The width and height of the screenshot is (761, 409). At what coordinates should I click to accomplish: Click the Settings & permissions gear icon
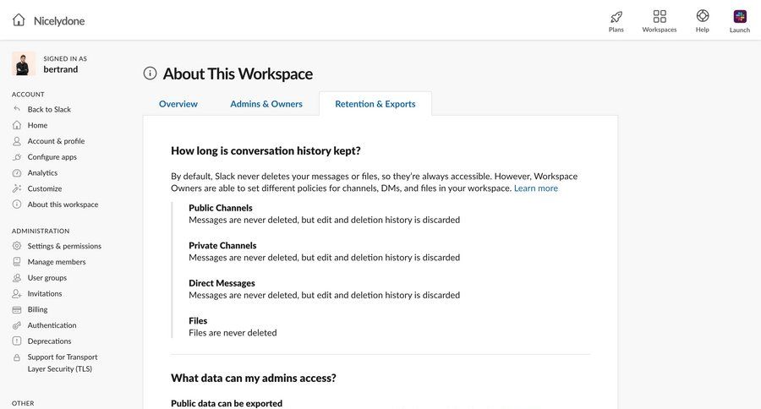[17, 246]
